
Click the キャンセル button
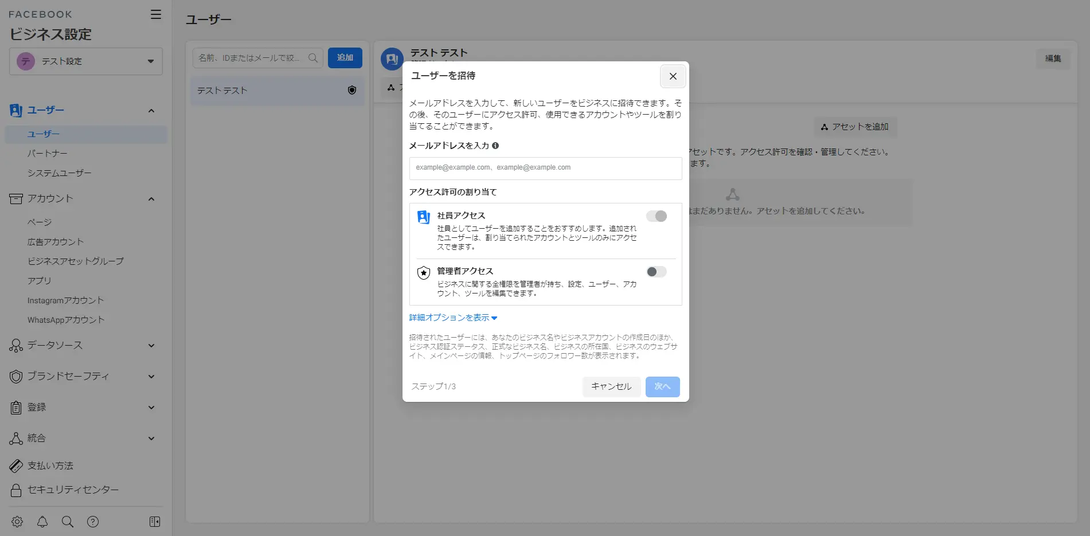click(x=611, y=387)
